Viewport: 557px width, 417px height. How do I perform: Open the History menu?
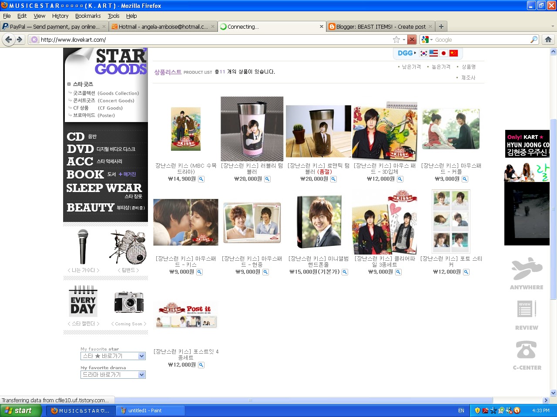pos(60,16)
